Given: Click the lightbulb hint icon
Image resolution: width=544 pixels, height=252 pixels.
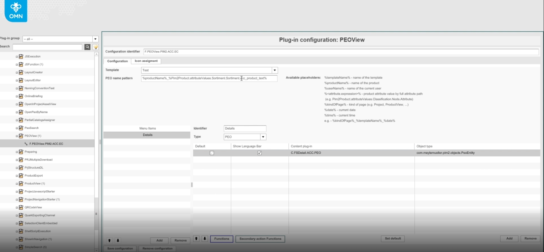Looking at the screenshot, I should pos(96,47).
